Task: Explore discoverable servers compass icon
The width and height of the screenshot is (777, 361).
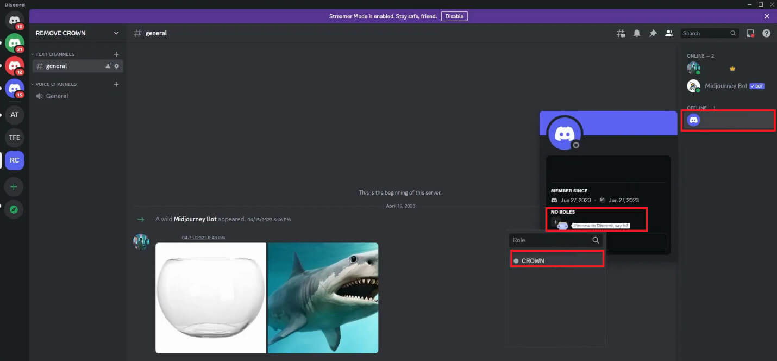Action: click(14, 209)
